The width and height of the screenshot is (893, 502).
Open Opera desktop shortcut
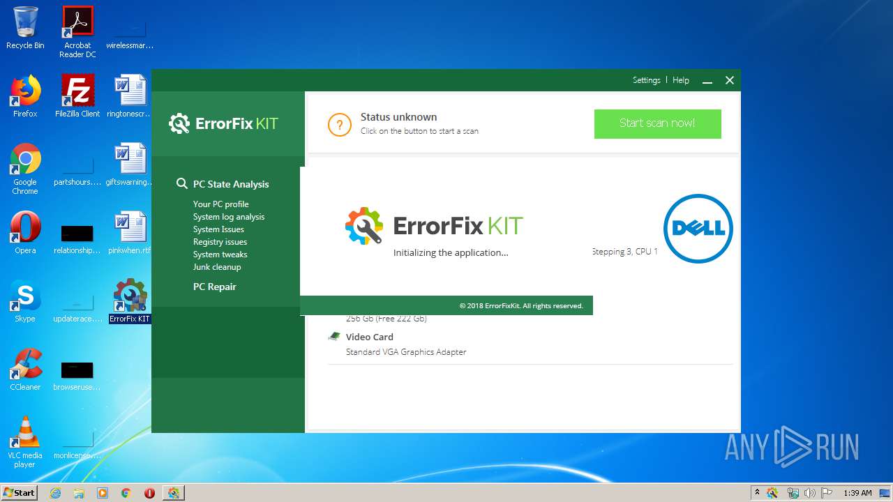tap(25, 233)
